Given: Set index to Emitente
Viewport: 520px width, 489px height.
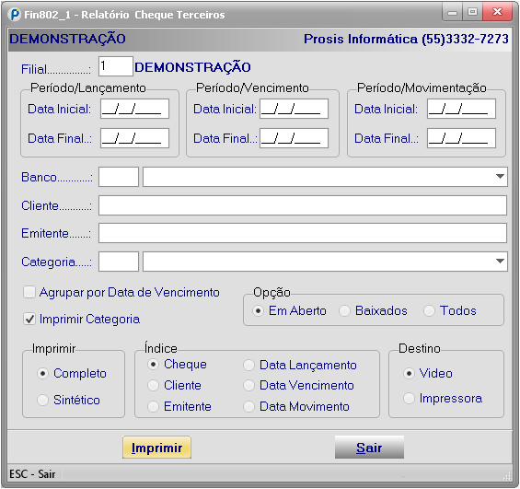Looking at the screenshot, I should coord(153,406).
